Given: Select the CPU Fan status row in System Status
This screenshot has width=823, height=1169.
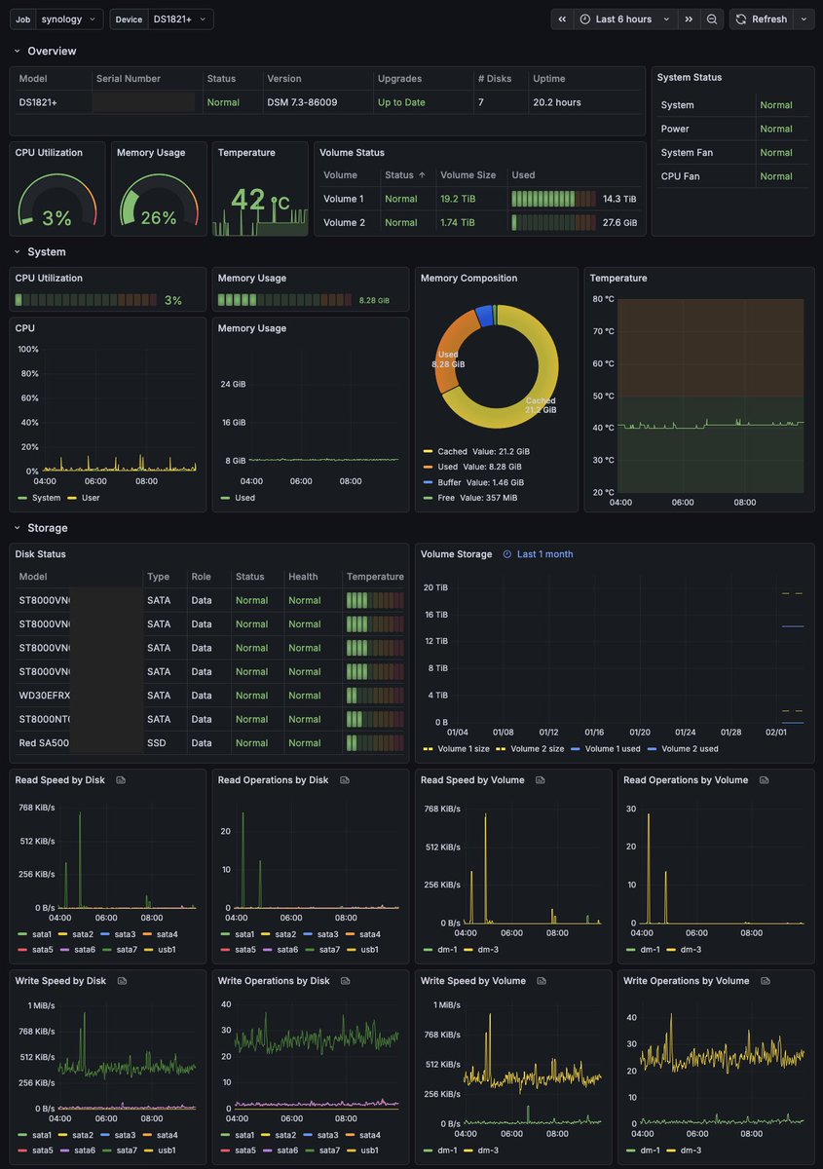Looking at the screenshot, I should point(732,176).
